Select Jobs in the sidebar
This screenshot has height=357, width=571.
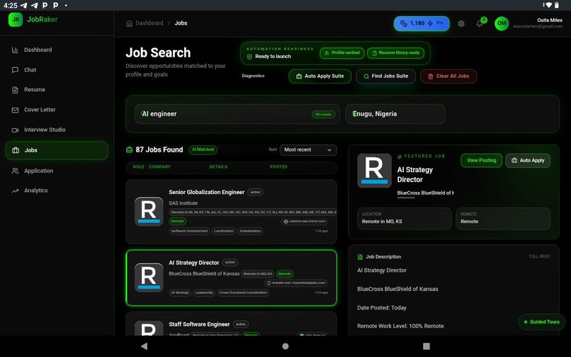pyautogui.click(x=57, y=150)
